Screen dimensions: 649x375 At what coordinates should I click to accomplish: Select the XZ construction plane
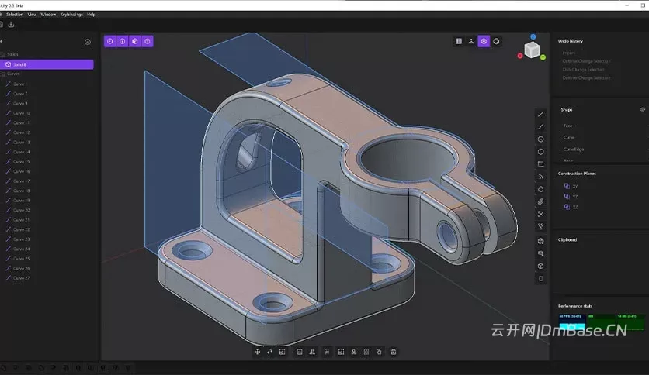[x=571, y=207]
